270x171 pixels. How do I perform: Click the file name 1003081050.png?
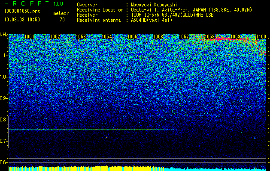[x=22, y=12]
